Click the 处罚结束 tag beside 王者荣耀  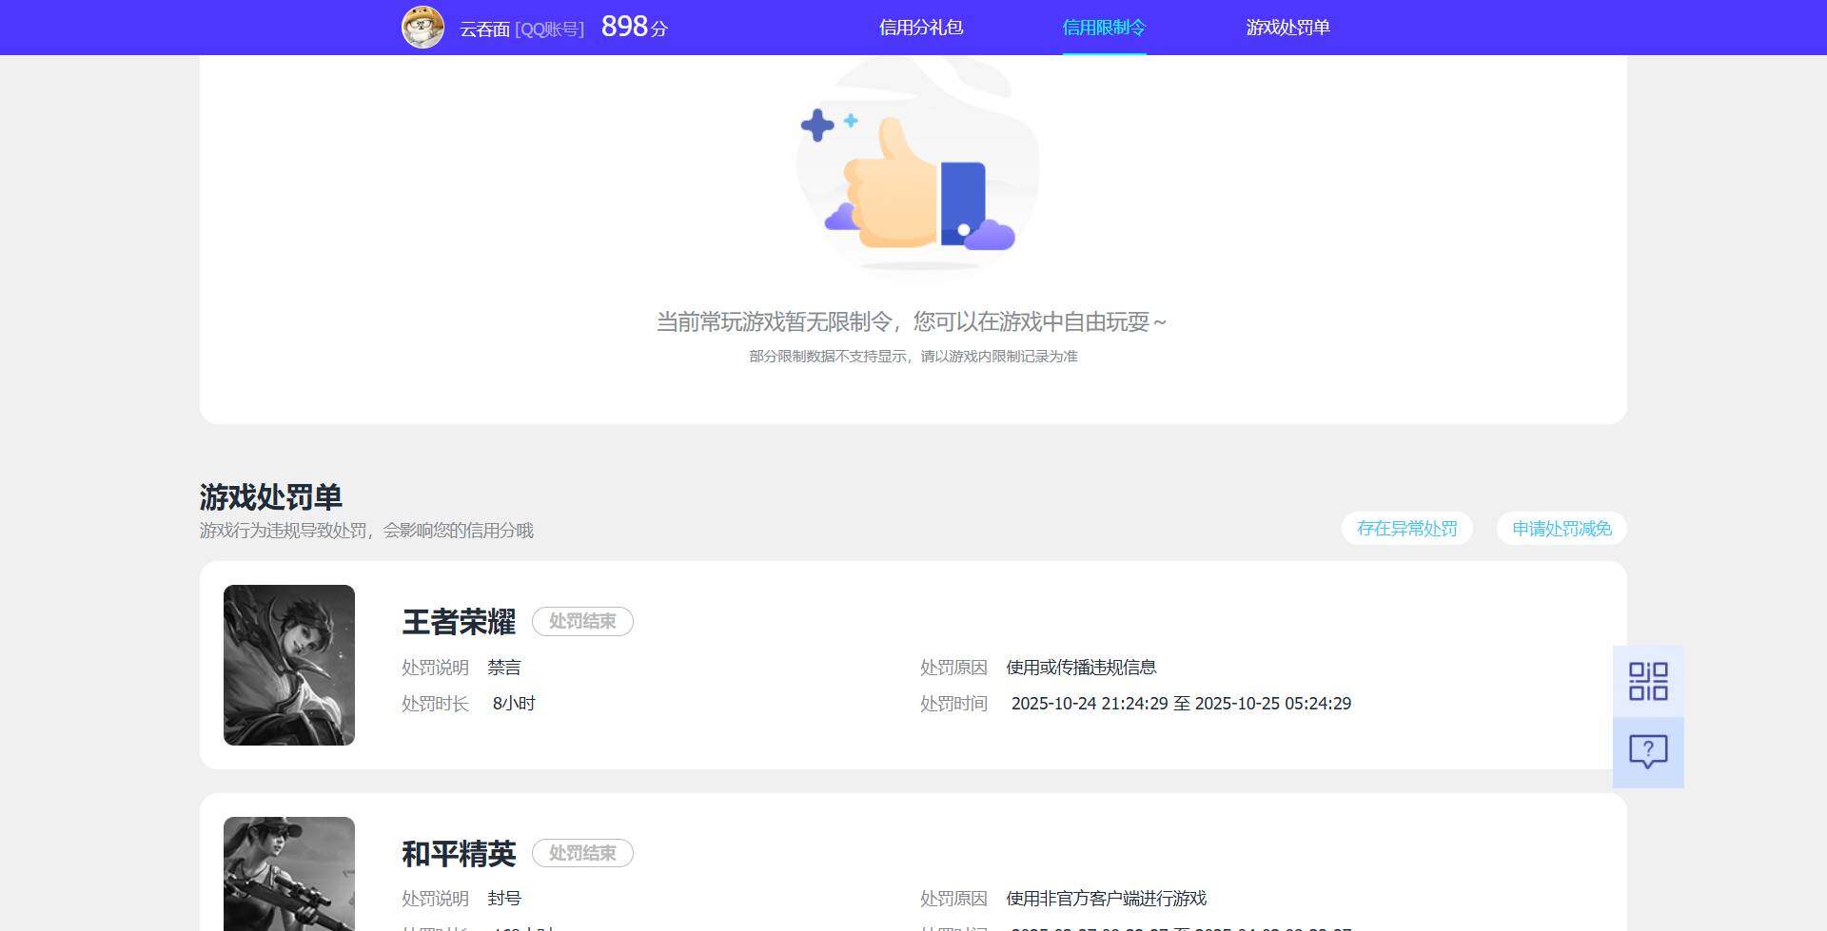point(582,621)
